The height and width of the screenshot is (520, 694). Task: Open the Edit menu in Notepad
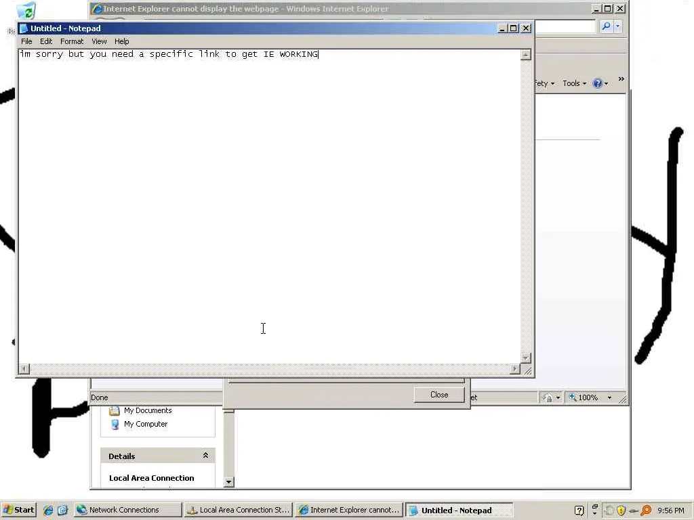(46, 41)
